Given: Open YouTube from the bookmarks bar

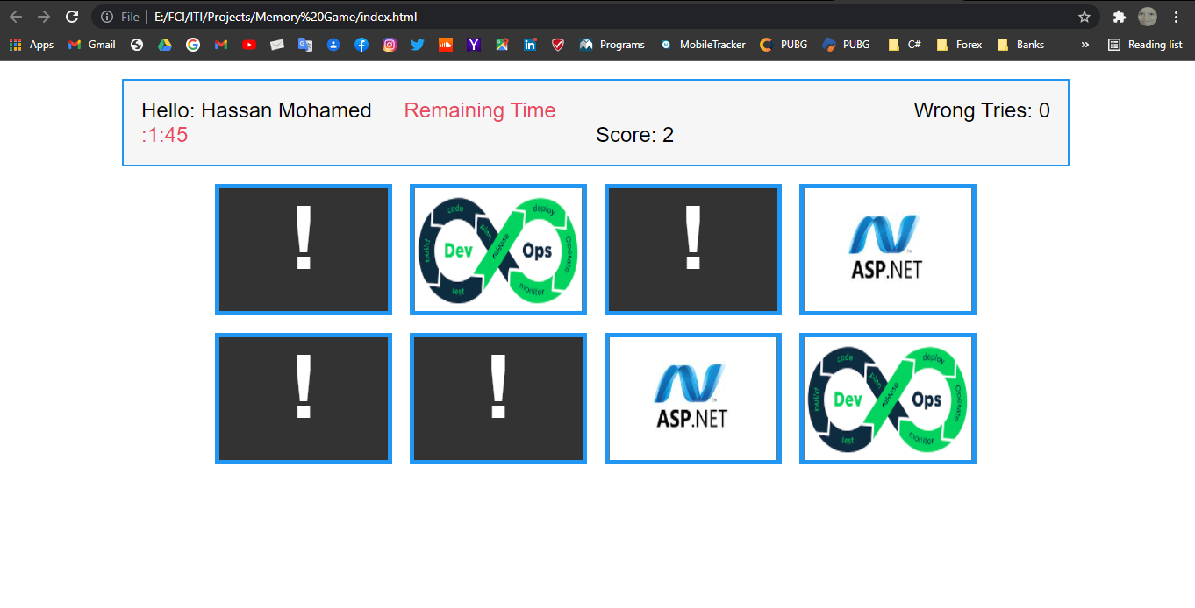Looking at the screenshot, I should click(x=249, y=45).
